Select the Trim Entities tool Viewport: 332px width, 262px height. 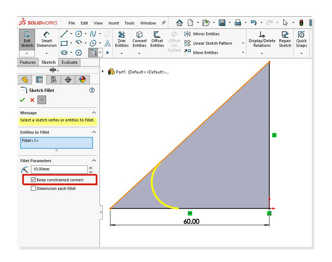[122, 39]
